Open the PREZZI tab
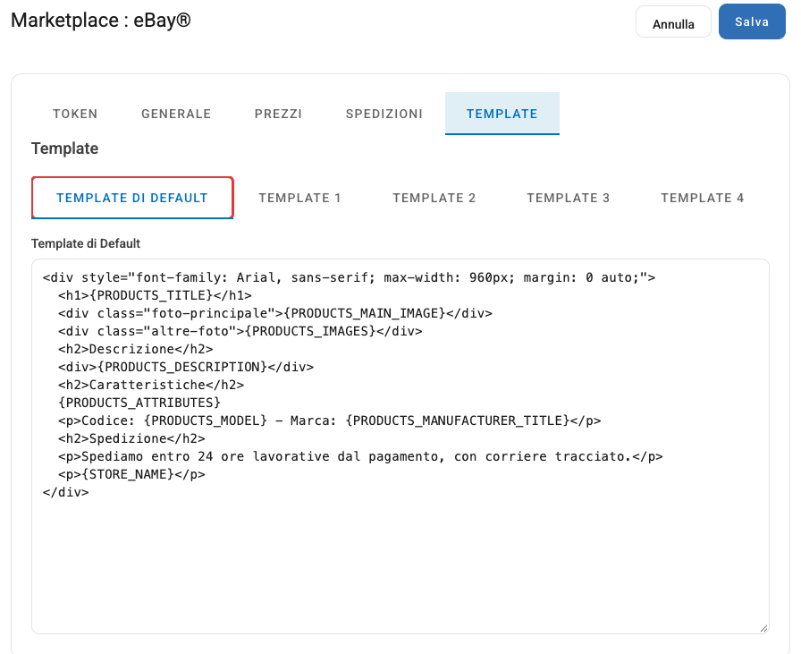The width and height of the screenshot is (801, 654). click(278, 114)
